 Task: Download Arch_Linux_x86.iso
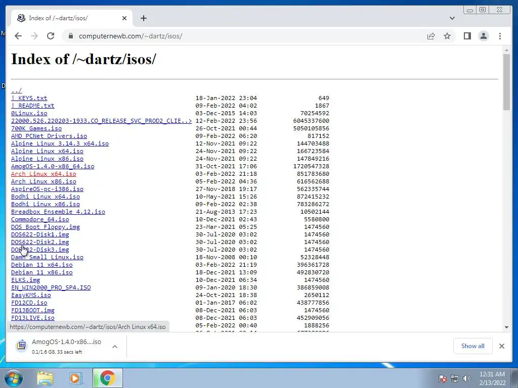44,181
